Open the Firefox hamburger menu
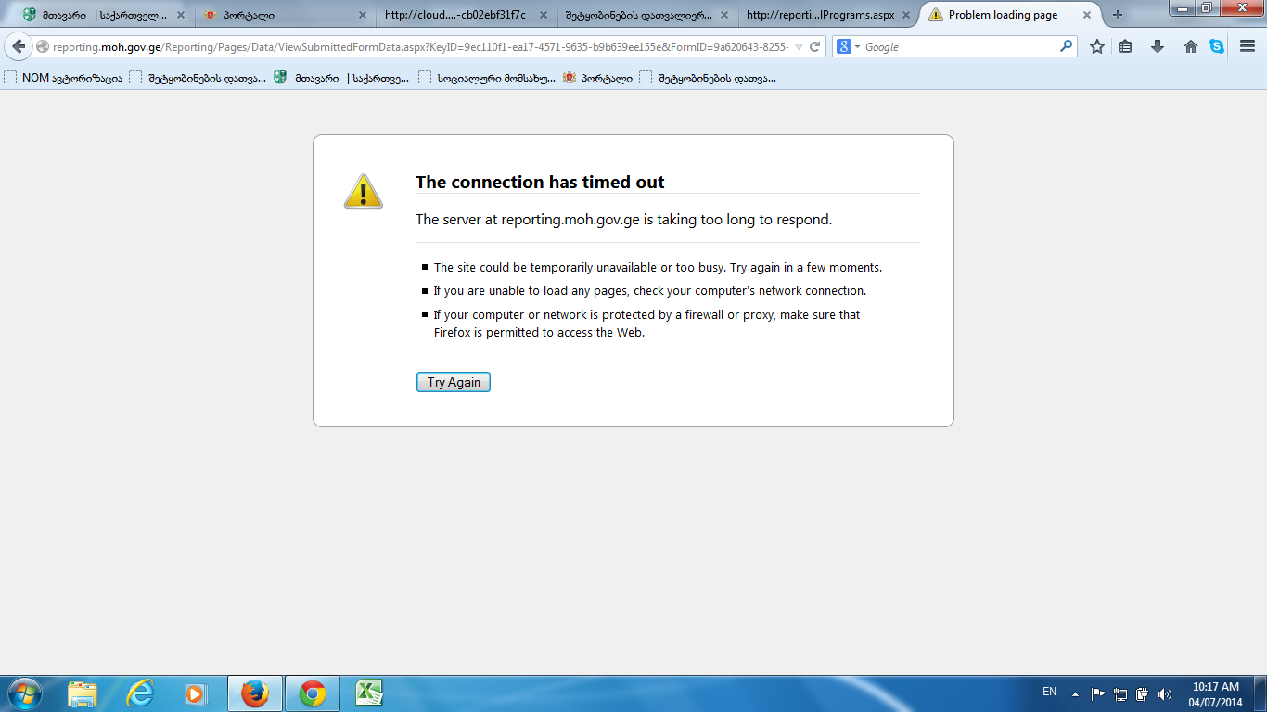 point(1248,46)
